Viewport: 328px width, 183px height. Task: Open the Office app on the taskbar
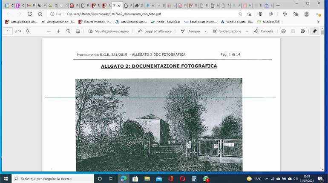pyautogui.click(x=171, y=179)
